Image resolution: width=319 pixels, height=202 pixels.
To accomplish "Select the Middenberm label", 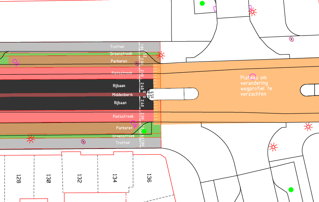I will click(122, 95).
